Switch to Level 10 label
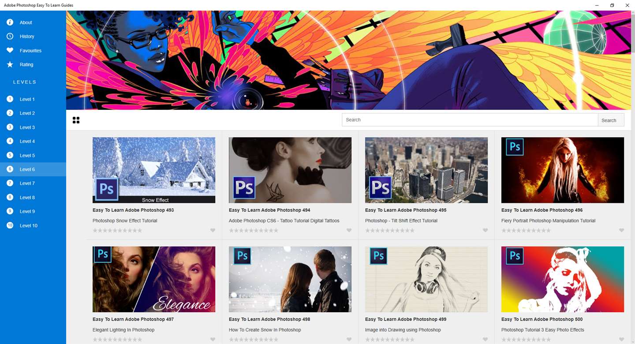Screen dimensions: 635x344 29,226
